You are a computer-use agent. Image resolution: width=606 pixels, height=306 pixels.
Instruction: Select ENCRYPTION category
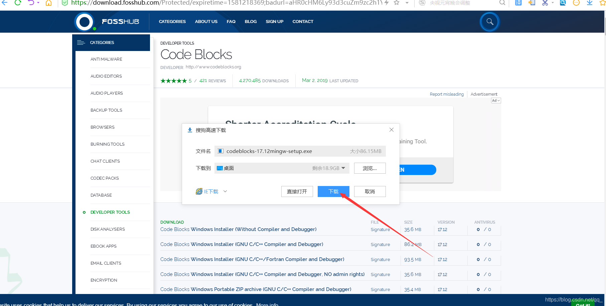click(x=104, y=280)
